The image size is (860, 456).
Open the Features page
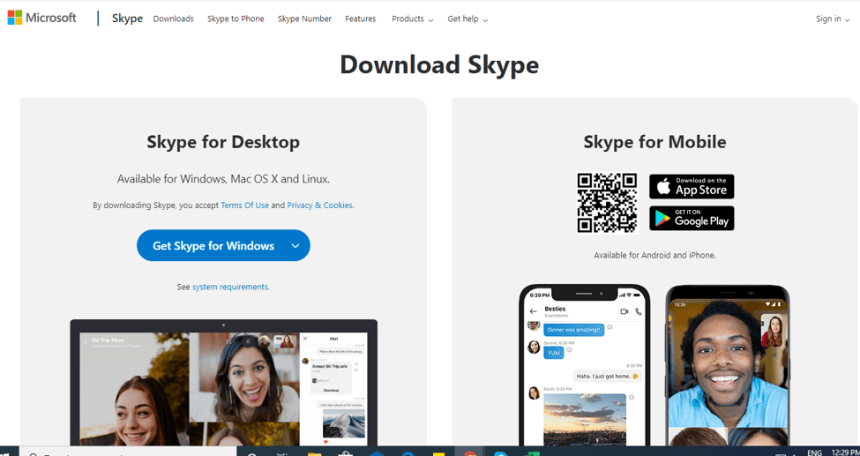(361, 19)
